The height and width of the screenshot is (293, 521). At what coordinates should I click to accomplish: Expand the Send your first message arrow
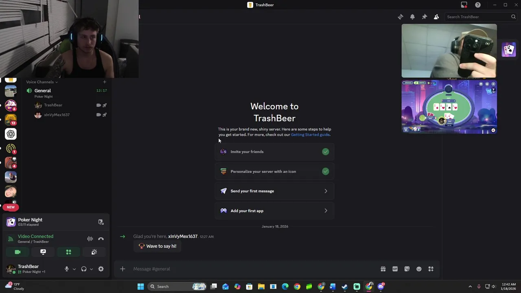pos(326,191)
